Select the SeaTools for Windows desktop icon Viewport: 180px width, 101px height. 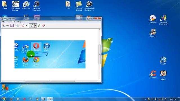(16, 6)
